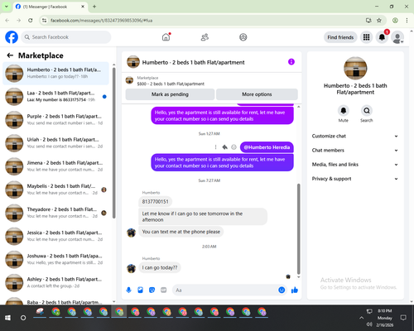The width and height of the screenshot is (414, 331).
Task: Expand Chat members section
Action: coord(355,151)
